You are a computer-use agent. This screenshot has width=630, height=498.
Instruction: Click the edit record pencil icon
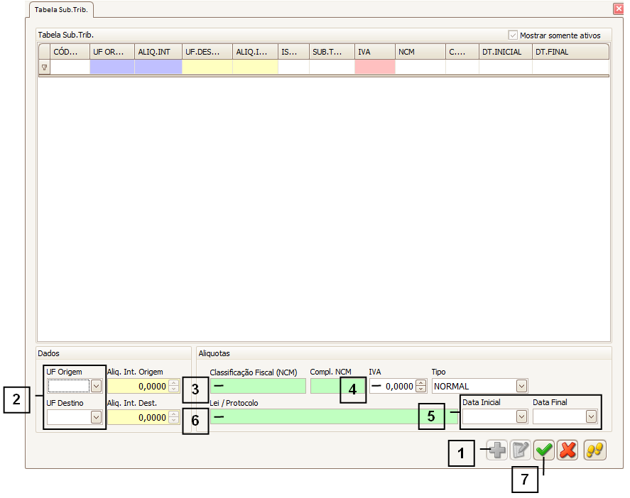tap(520, 450)
